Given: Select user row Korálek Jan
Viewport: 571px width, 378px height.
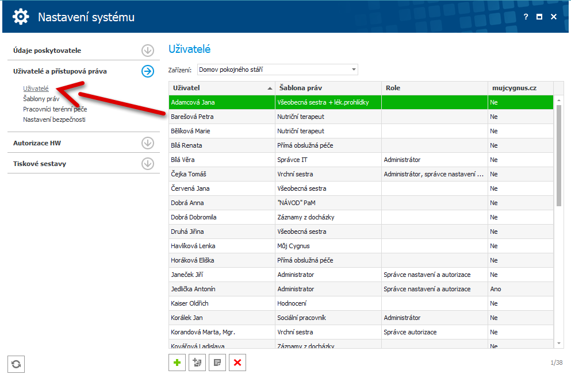Looking at the screenshot, I should (x=361, y=318).
